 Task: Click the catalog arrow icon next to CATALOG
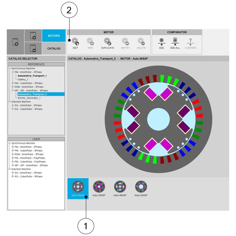pyautogui.click(x=33, y=48)
